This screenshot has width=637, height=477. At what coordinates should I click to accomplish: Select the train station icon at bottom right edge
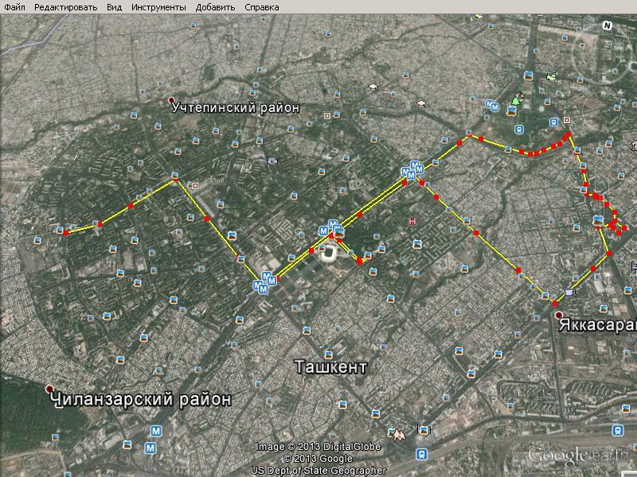pos(618,430)
